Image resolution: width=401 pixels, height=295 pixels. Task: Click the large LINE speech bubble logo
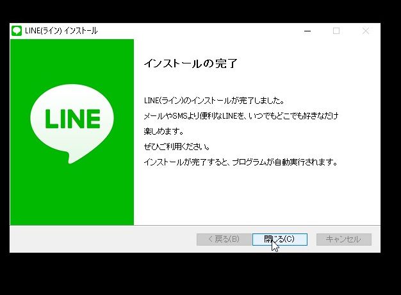pos(72,121)
